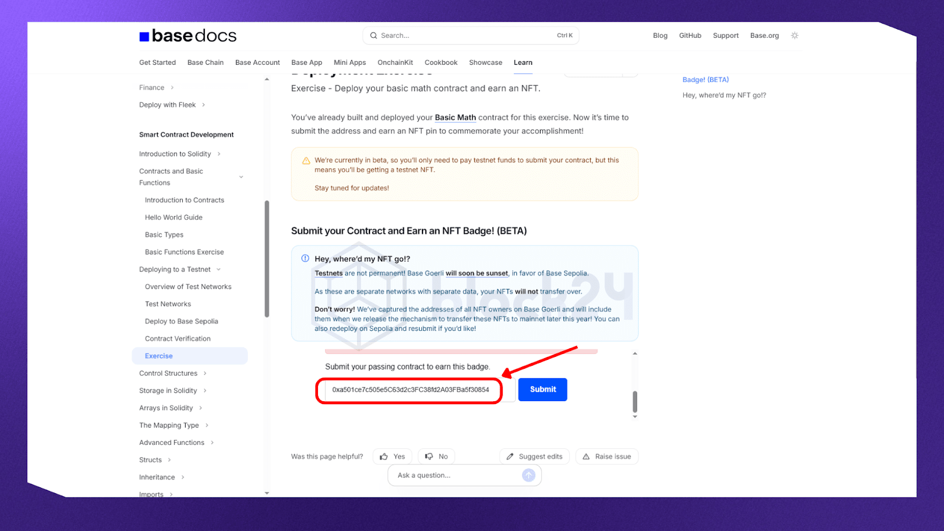The image size is (944, 531).
Task: Click the Raise issue warning button
Action: [607, 457]
